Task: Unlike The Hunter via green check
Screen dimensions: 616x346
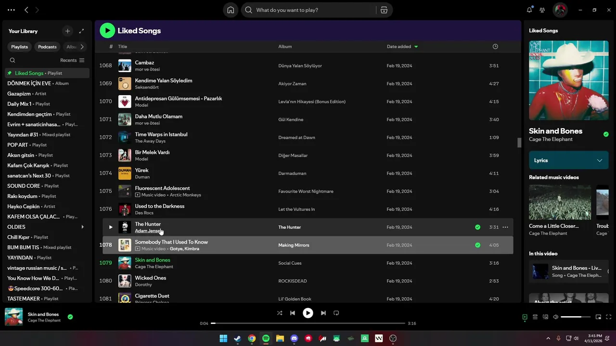Action: tap(477, 227)
